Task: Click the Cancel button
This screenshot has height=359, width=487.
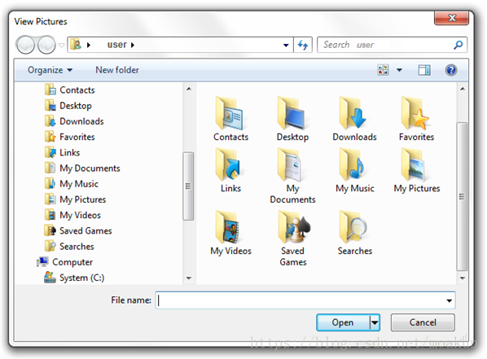Action: [423, 322]
